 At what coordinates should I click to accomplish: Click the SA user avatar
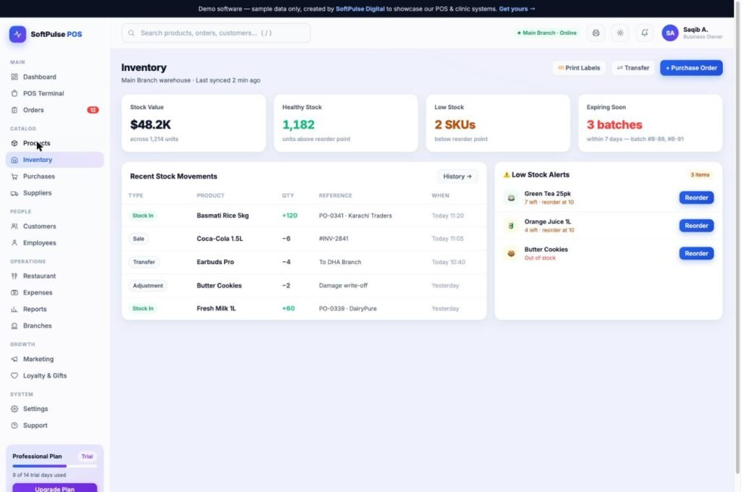(x=669, y=33)
